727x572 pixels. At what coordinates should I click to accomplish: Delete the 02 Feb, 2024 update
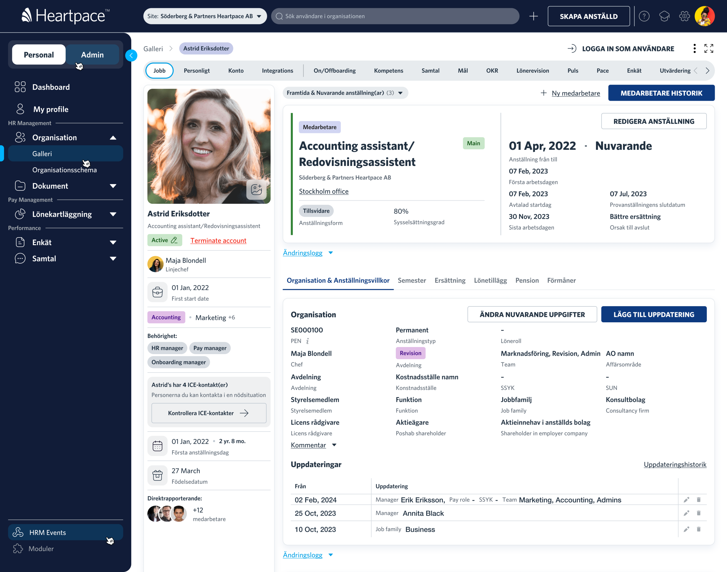pyautogui.click(x=699, y=500)
